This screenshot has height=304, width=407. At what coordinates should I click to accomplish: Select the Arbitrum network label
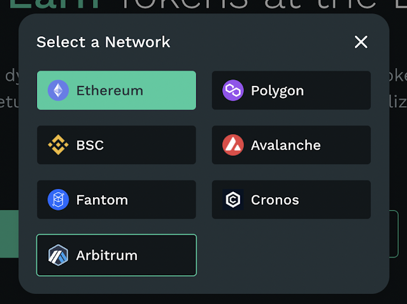(106, 255)
